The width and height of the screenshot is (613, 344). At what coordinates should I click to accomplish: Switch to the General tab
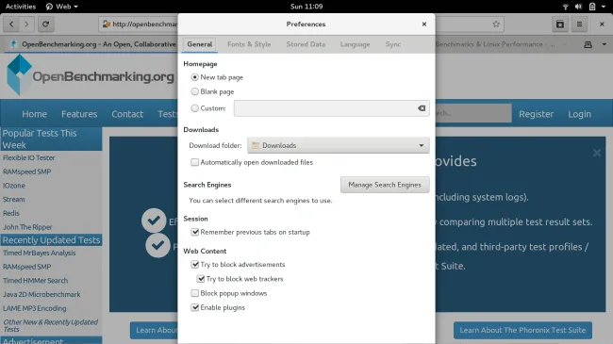tap(199, 44)
